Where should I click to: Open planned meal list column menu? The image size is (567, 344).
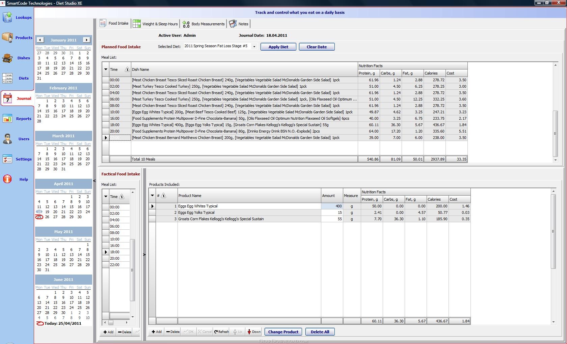[106, 69]
